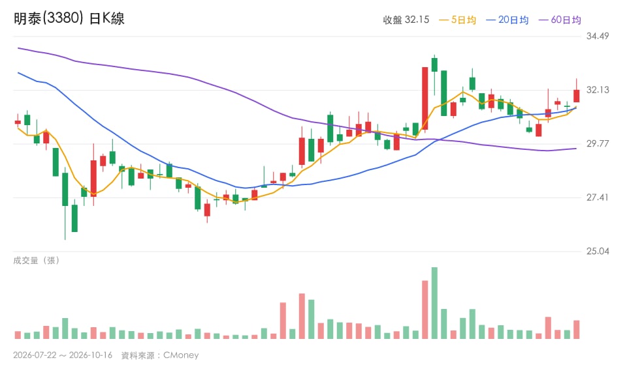Click the 收盤 32.15 closing price label
627x365 pixels.
click(406, 20)
